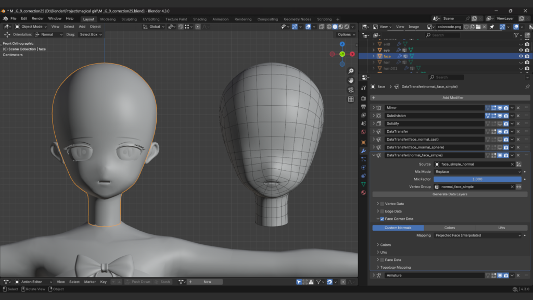Hide the eye object in the outliner
This screenshot has height=300, width=533.
click(521, 50)
